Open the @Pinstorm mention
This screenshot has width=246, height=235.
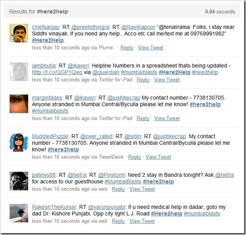tap(111, 175)
